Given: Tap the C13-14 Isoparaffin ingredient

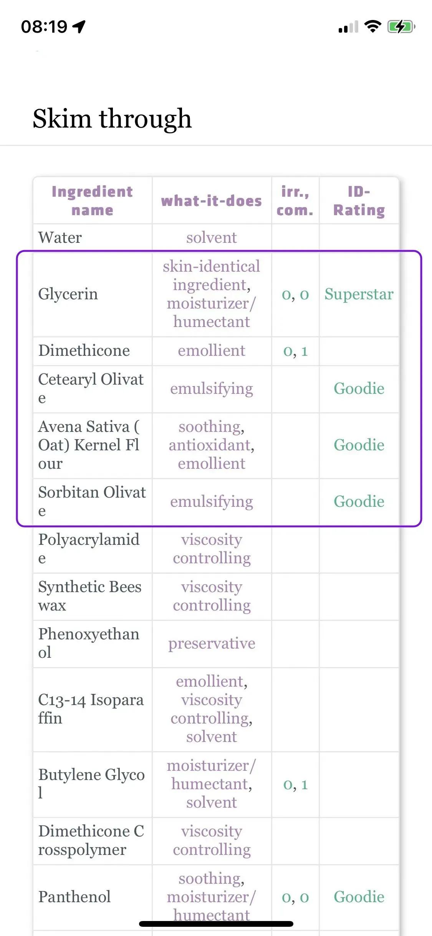Looking at the screenshot, I should 91,709.
